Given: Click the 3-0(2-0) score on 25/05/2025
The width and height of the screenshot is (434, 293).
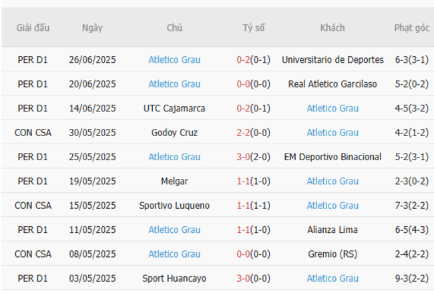Looking at the screenshot, I should click(x=253, y=157).
